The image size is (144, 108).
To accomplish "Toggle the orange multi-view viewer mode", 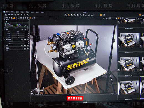I will pyautogui.click(x=30, y=18).
